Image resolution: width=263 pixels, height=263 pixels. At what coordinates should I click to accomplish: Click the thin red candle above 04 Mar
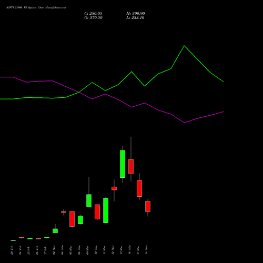pos(64,212)
